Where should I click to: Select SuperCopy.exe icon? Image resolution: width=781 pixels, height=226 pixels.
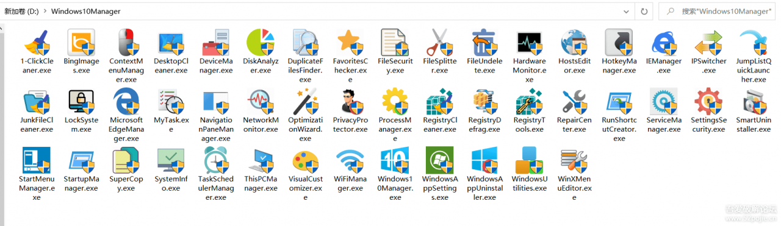coord(126,160)
